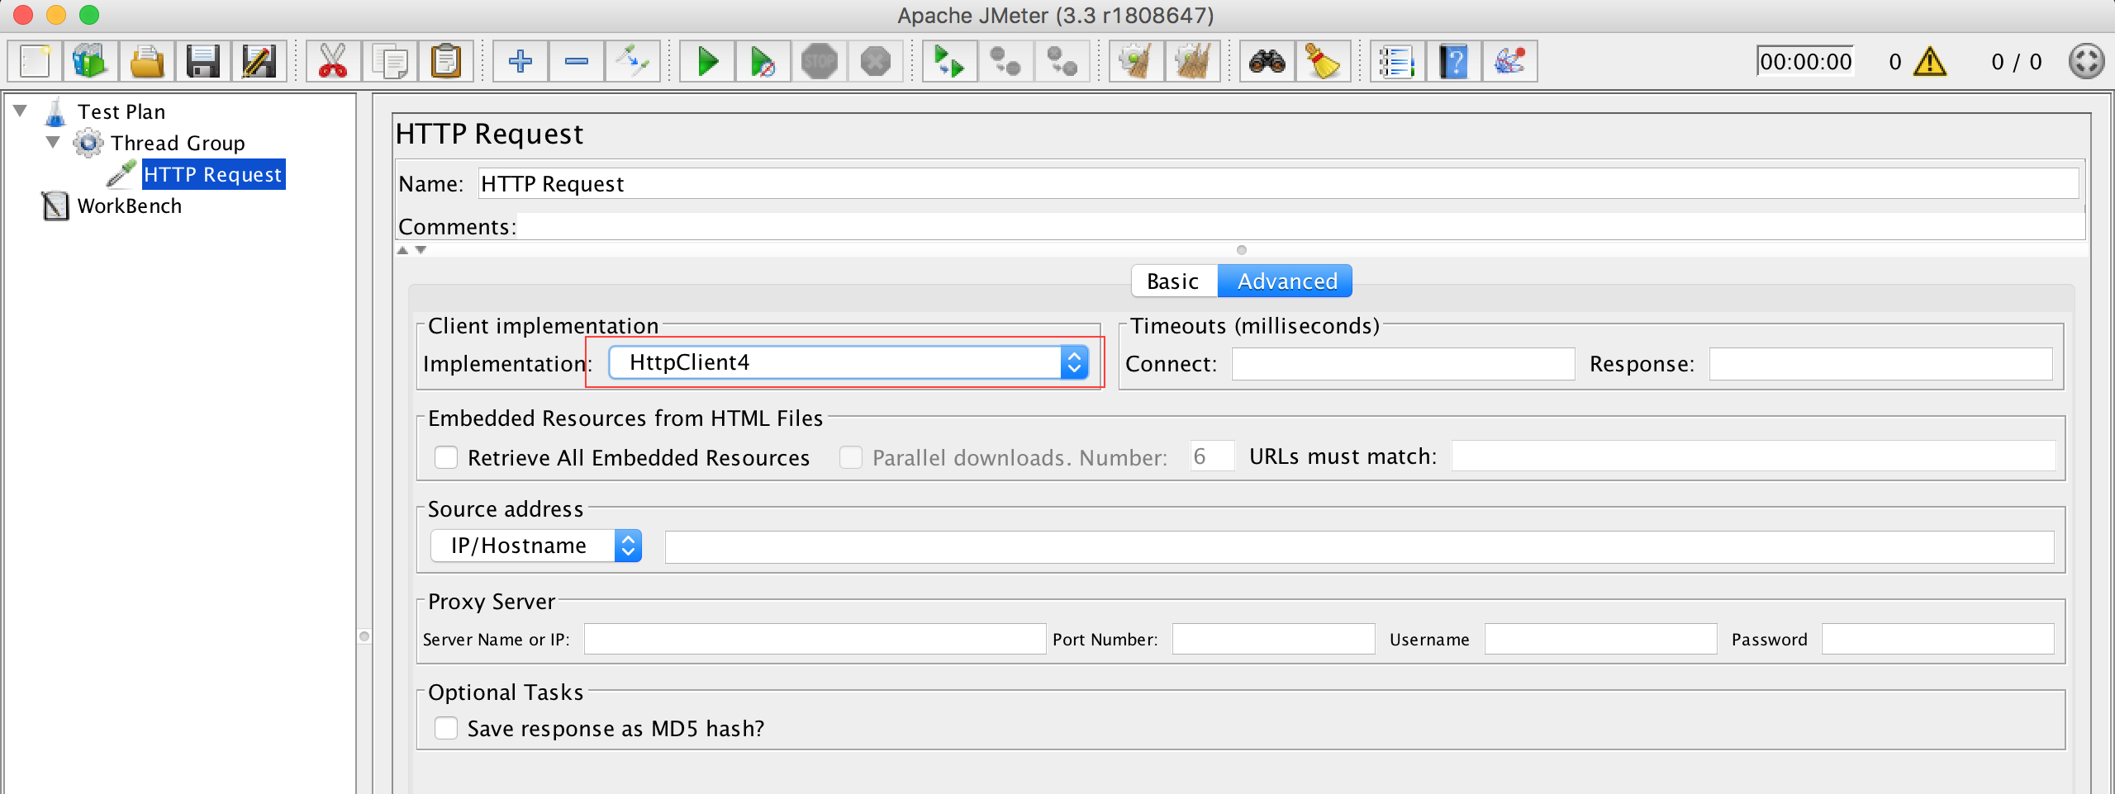The image size is (2115, 794).
Task: Select HTTP Request tree item
Action: (x=213, y=174)
